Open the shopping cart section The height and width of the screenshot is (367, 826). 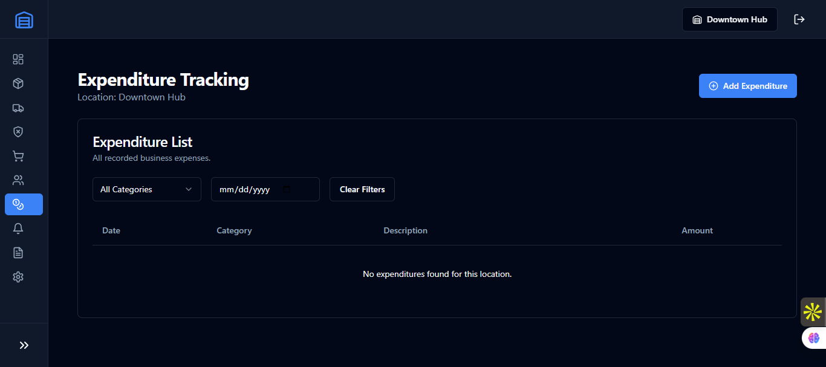(18, 156)
